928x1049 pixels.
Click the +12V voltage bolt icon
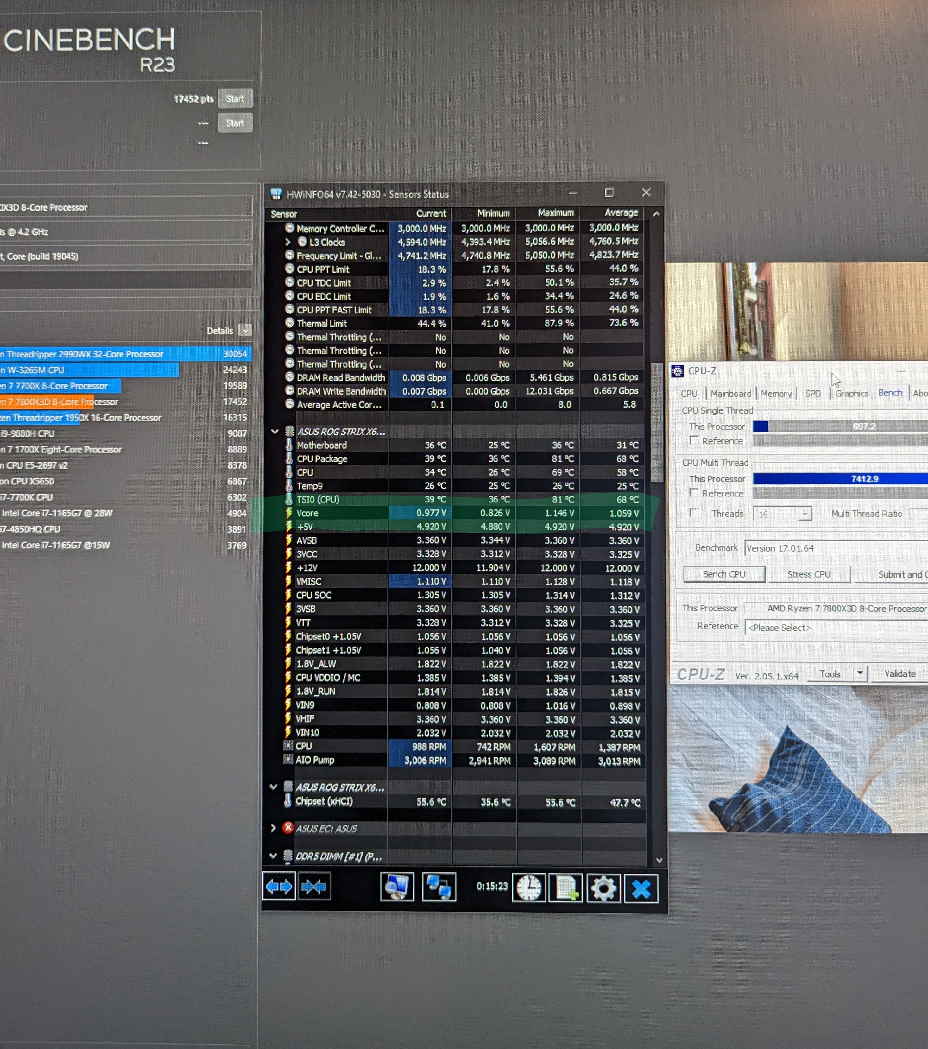(288, 567)
